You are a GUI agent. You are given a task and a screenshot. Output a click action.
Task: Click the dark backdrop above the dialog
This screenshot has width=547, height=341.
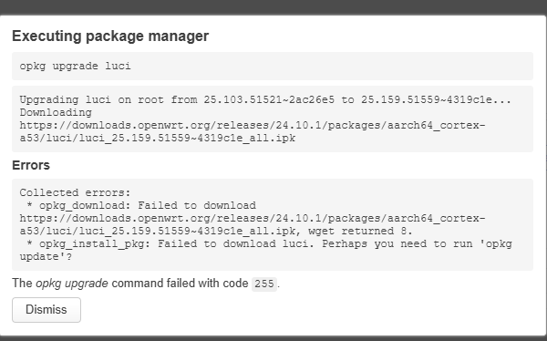tap(273, 7)
